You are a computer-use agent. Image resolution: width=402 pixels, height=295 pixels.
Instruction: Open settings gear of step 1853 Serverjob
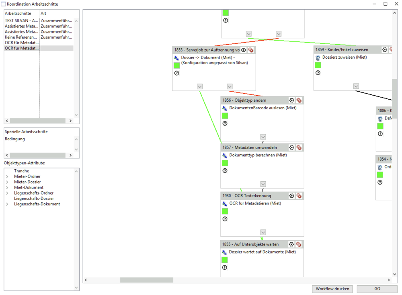(244, 50)
